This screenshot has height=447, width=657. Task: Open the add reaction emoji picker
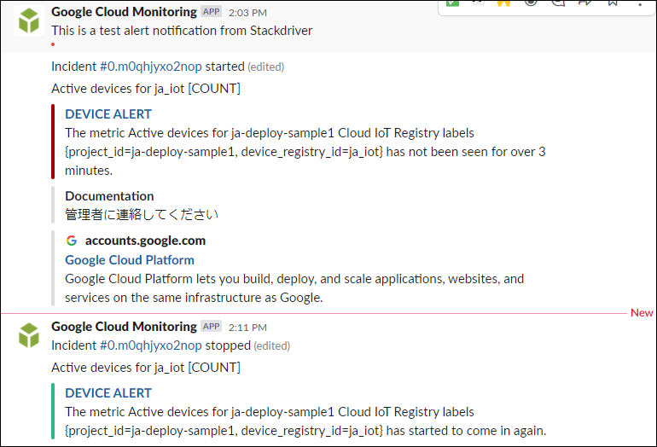532,3
